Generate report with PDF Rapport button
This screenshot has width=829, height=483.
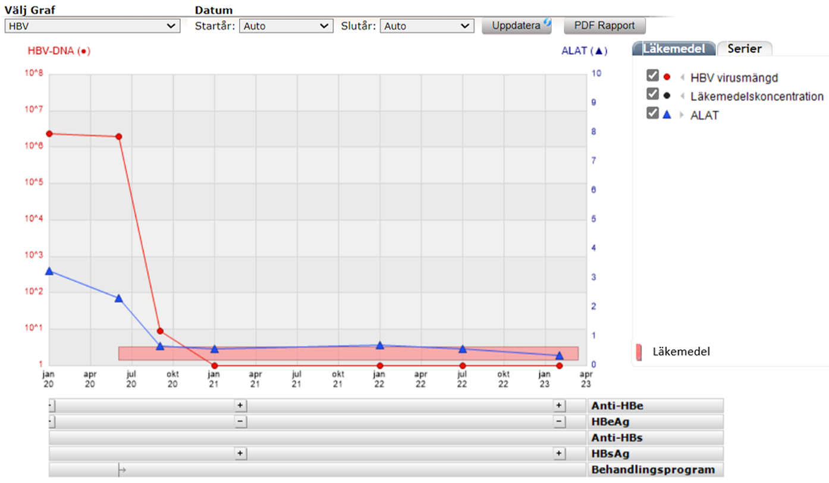point(604,26)
